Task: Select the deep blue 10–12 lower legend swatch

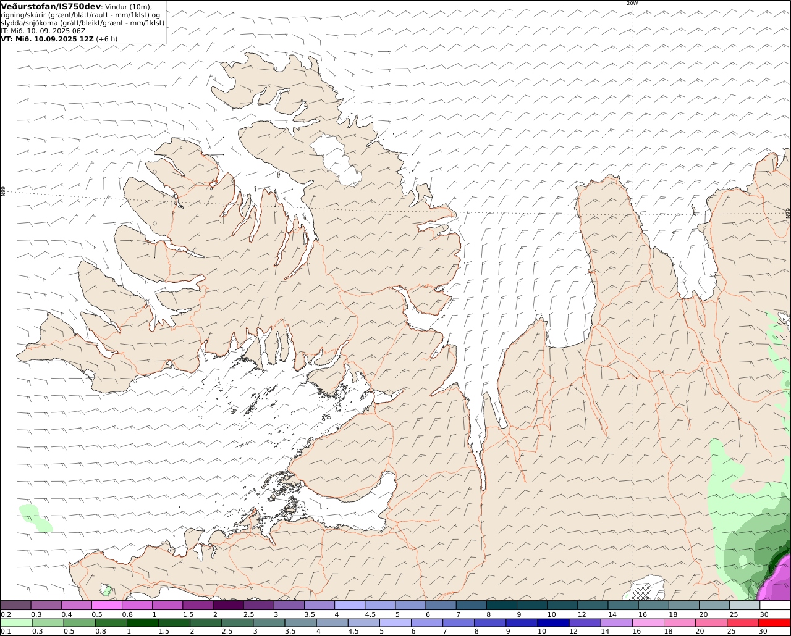Action: (553, 623)
